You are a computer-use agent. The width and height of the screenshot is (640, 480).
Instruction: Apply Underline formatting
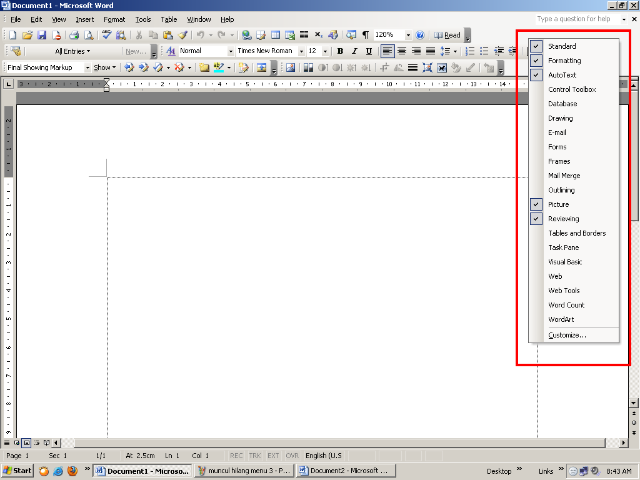point(369,51)
